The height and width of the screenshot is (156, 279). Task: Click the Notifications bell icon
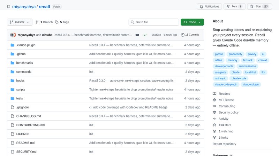pyautogui.click(x=201, y=7)
